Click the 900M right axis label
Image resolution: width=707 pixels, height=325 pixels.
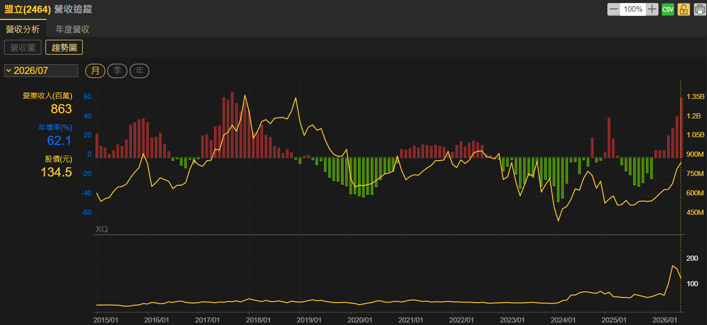tap(695, 155)
